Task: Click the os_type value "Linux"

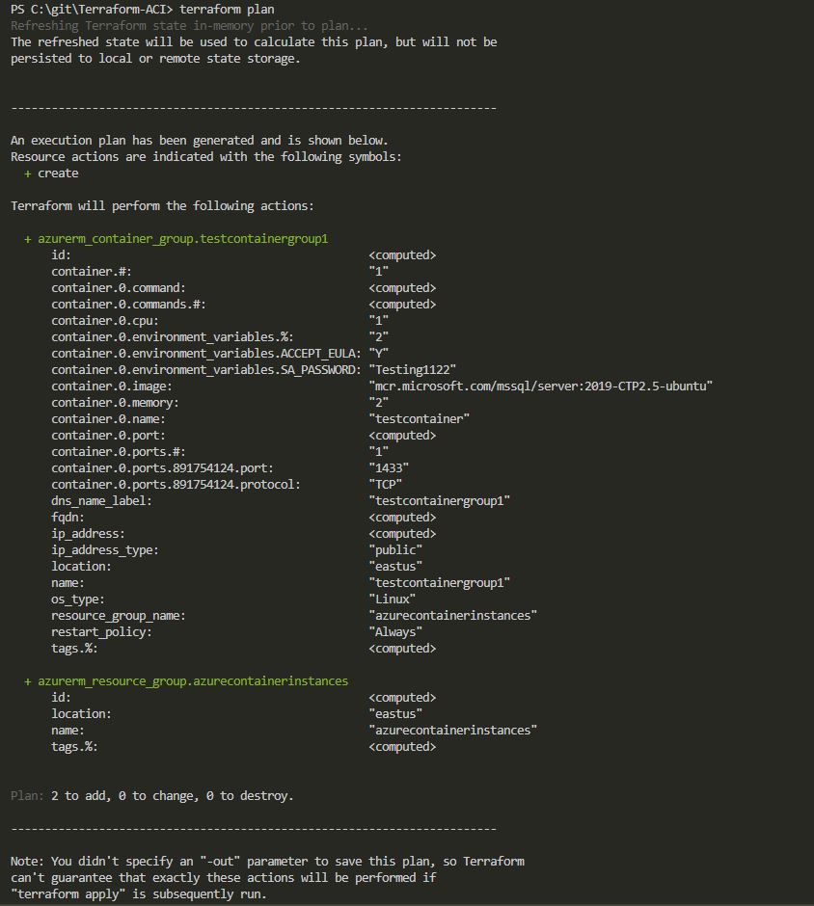Action: 392,599
